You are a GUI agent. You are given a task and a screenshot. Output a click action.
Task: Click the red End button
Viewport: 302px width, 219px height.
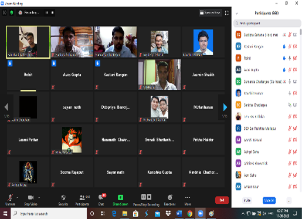coord(222,200)
